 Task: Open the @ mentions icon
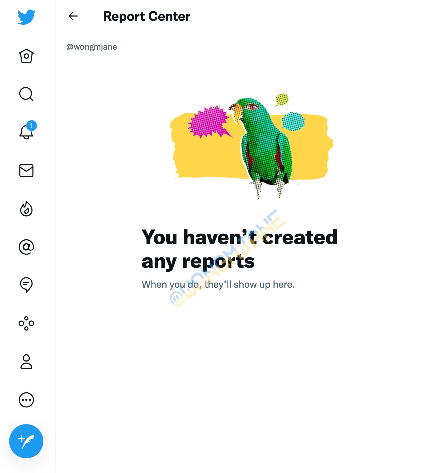26,247
